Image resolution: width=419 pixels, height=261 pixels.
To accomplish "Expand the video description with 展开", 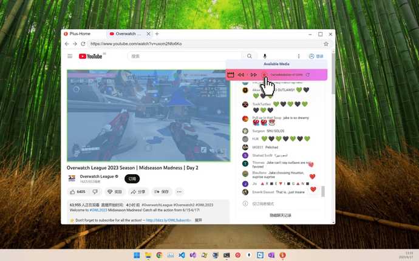I will (199, 220).
